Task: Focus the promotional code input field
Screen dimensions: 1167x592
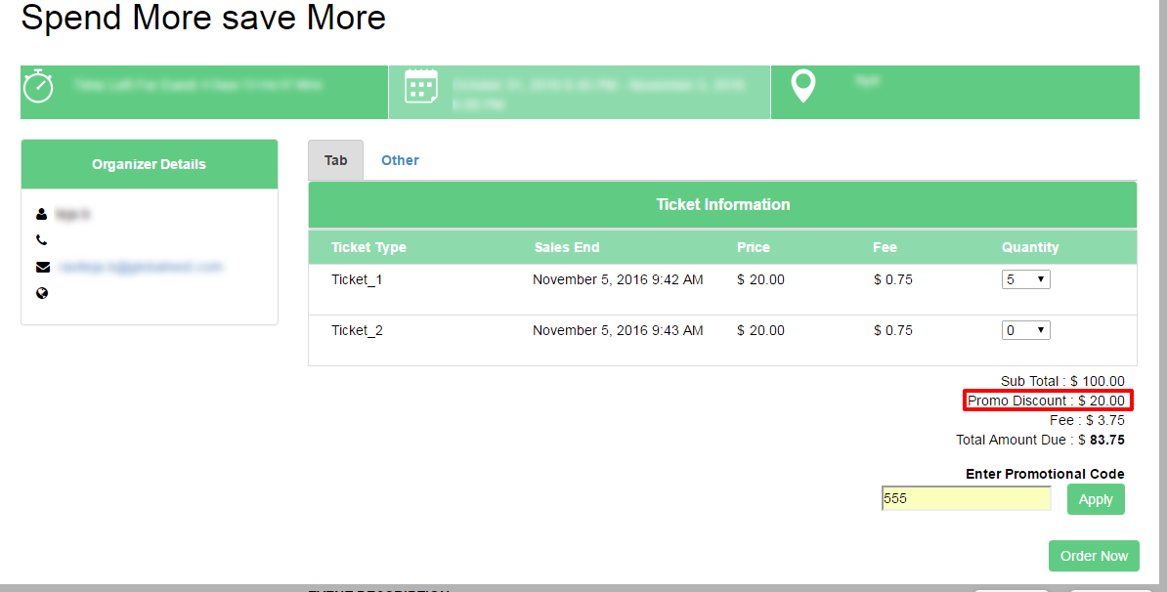Action: (x=966, y=498)
